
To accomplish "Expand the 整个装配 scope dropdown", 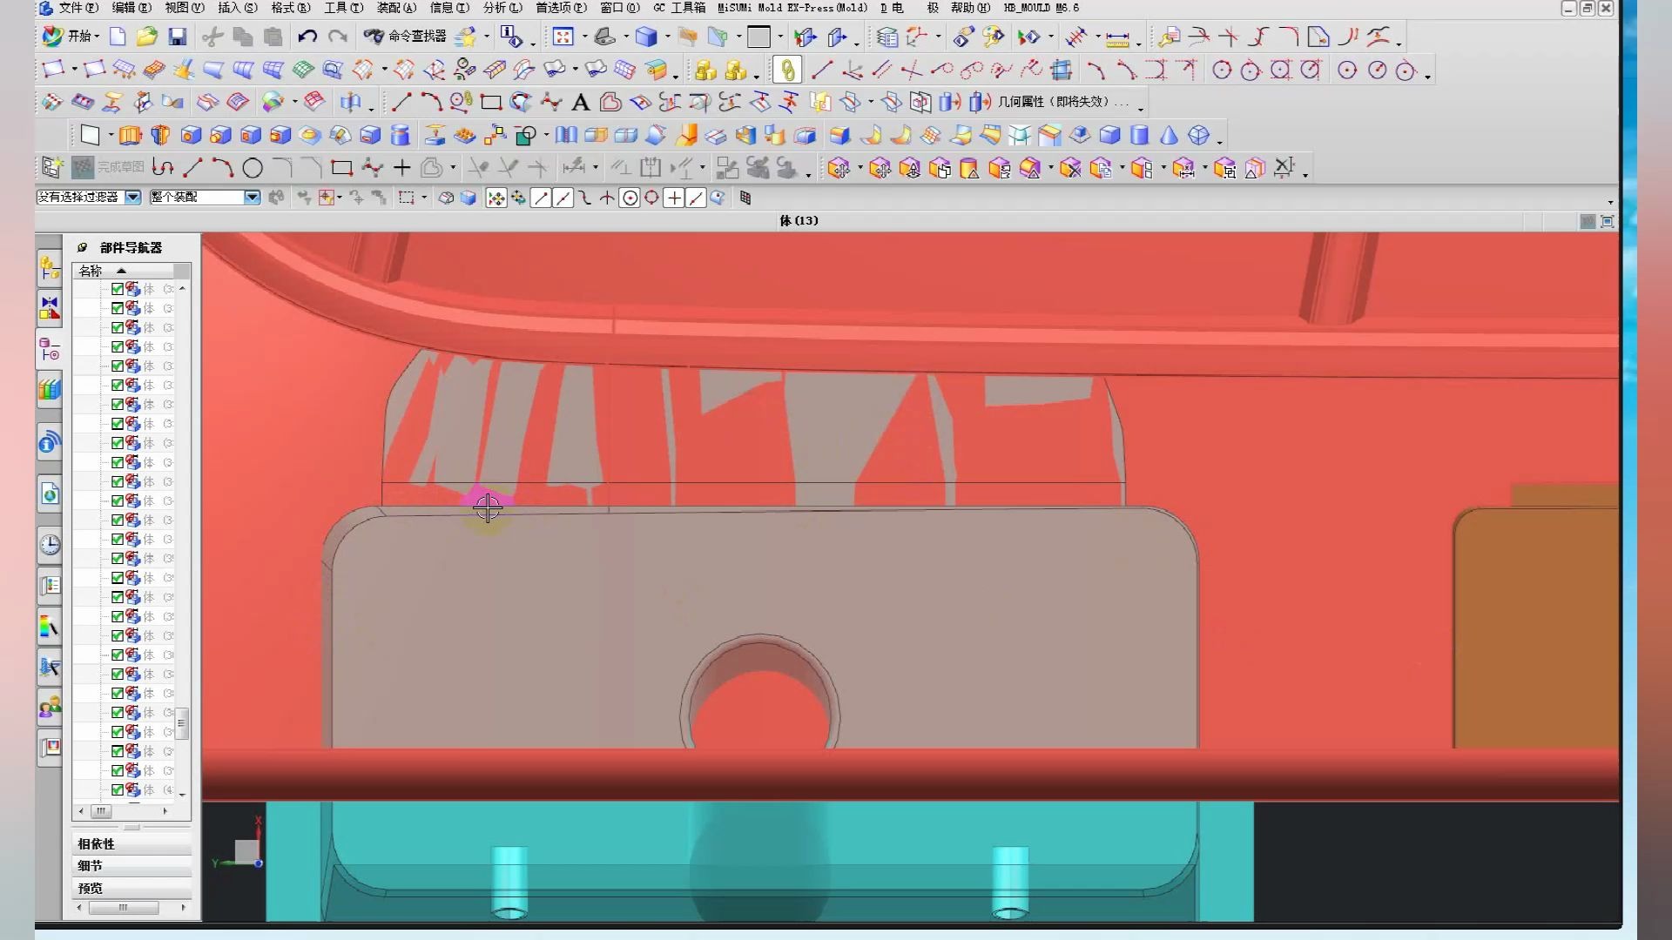I will pos(252,198).
